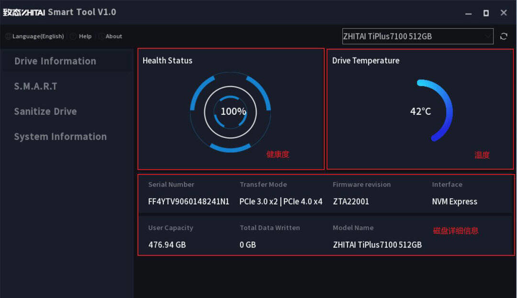
Task: Click the serial number FF4YTV9060148241N1
Action: 189,201
